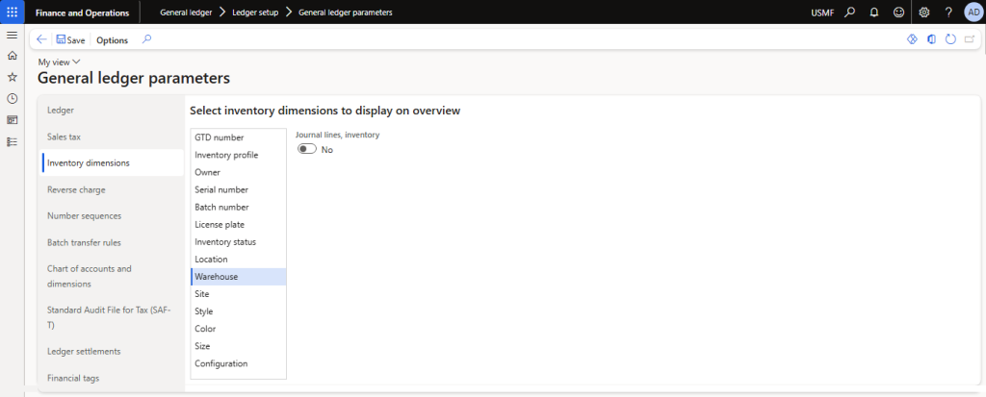Click the notification bell icon
The width and height of the screenshot is (986, 397).
874,12
